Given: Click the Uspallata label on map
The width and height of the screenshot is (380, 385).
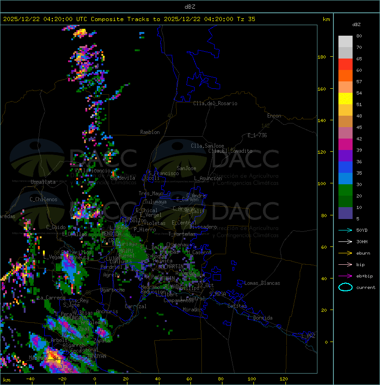Looking at the screenshot, I should coord(43,182).
